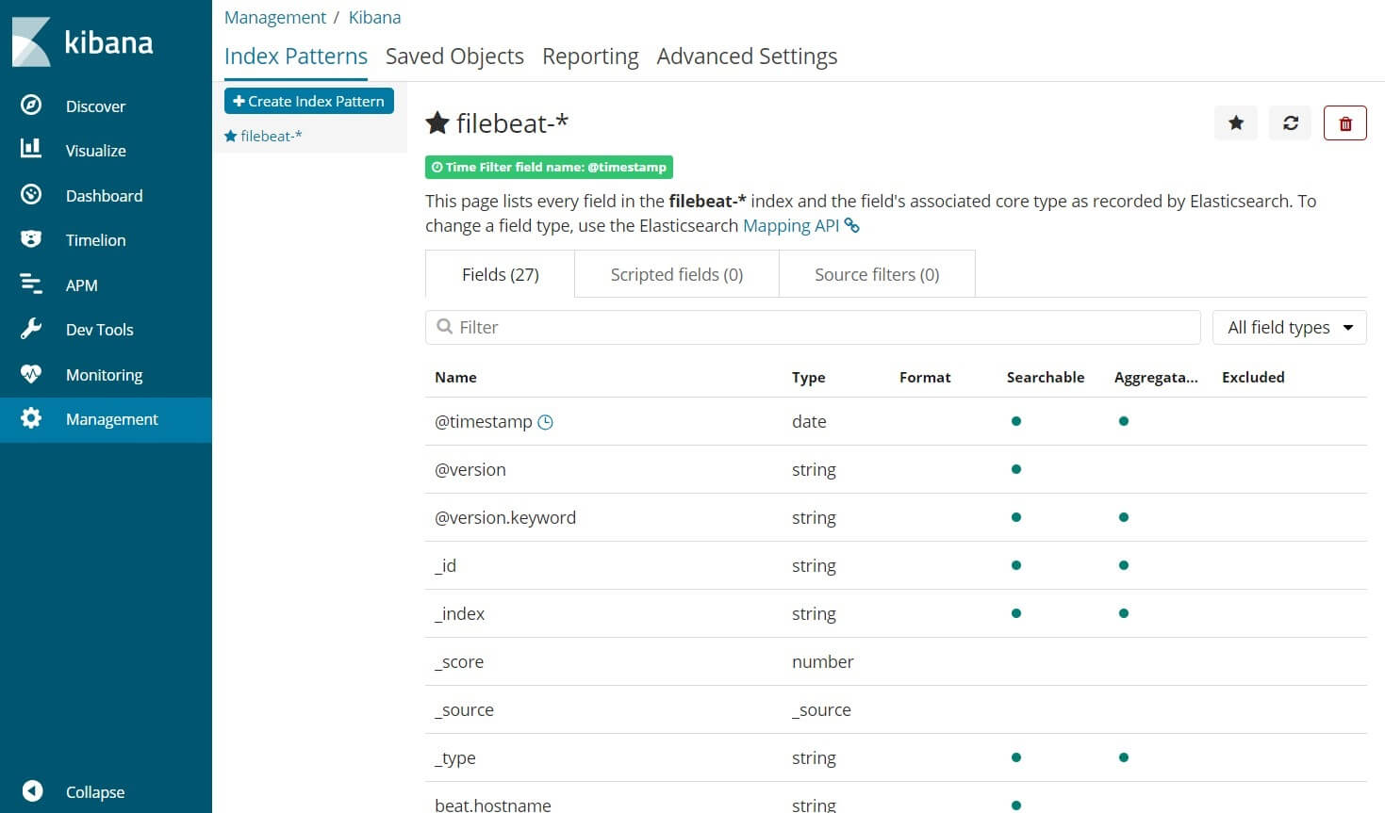Click the Time Filter field name badge
Screen dimensions: 1385x813
point(549,167)
